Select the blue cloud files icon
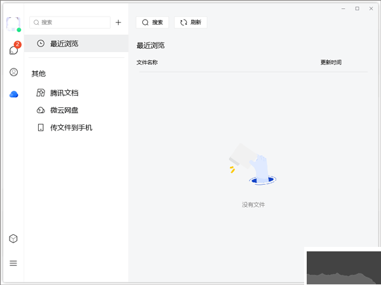The width and height of the screenshot is (381, 285). coord(13,94)
